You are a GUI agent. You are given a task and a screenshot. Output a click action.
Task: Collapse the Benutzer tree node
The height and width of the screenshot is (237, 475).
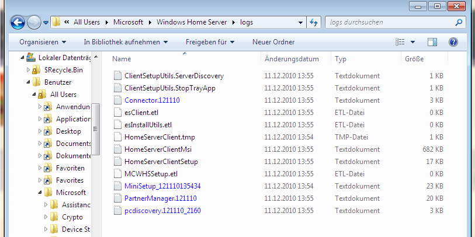tap(28, 82)
